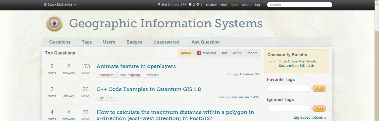The image size is (379, 121).
Task: Open the faq link
Action: (x=257, y=5)
